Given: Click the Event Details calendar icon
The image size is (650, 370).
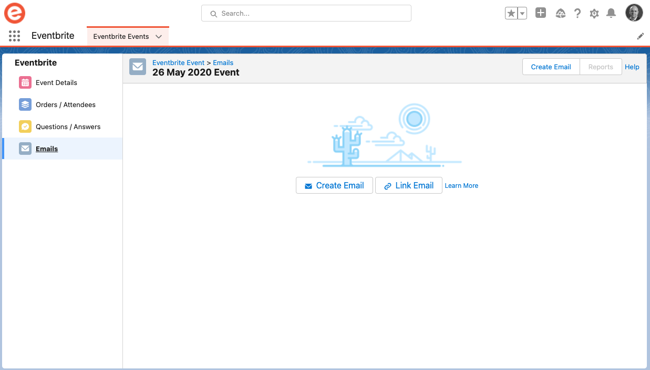Looking at the screenshot, I should [x=25, y=82].
